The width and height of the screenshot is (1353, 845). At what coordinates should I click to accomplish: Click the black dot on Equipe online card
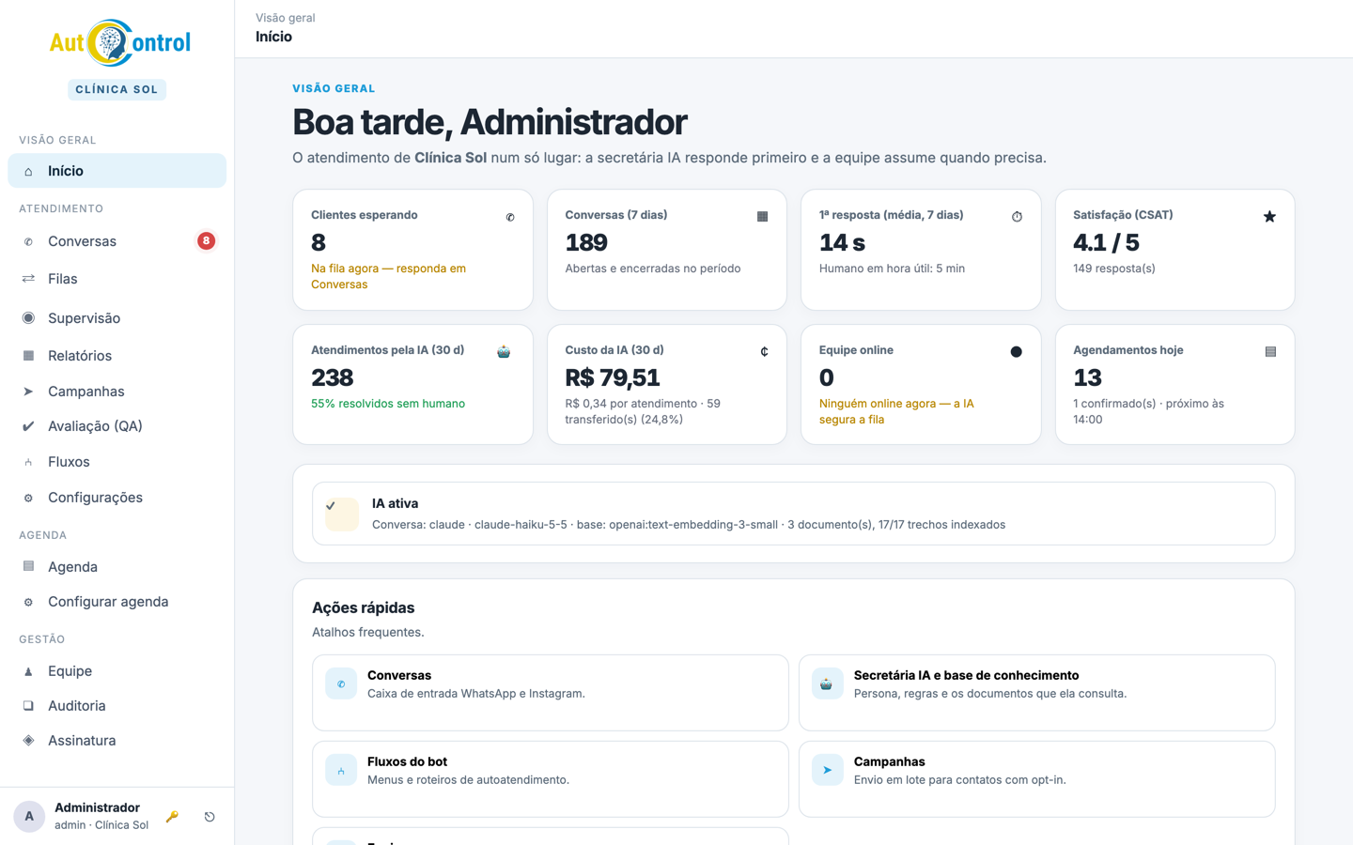click(1016, 352)
